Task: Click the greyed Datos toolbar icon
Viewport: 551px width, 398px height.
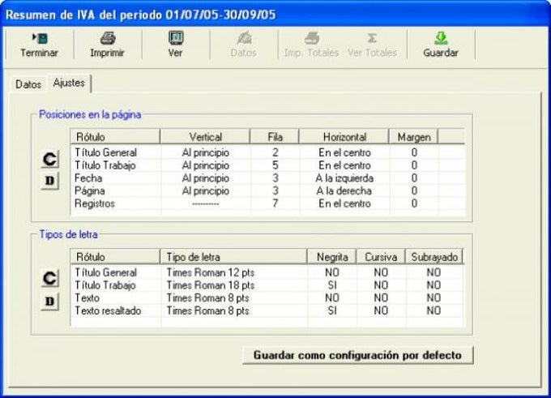Action: coord(244,38)
